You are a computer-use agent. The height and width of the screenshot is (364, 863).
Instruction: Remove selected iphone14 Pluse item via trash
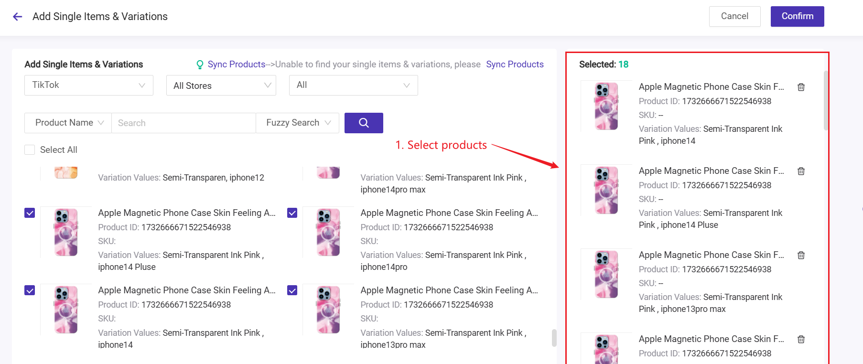801,171
